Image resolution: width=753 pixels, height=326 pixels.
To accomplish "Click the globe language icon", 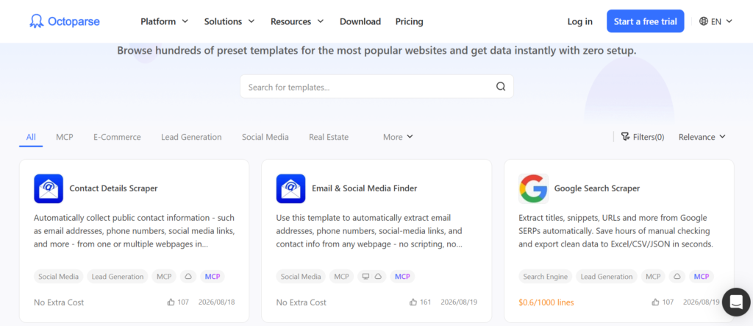I will (x=704, y=21).
